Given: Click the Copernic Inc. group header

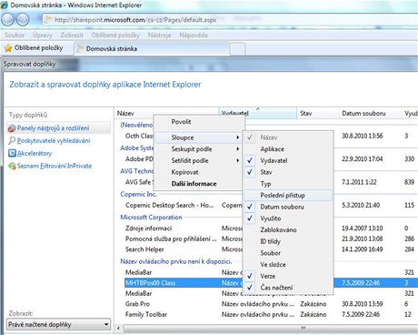Looking at the screenshot, I should 138,194.
